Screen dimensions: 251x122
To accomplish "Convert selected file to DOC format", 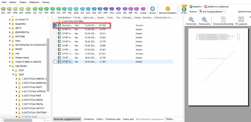I will pyautogui.click(x=3, y=10).
